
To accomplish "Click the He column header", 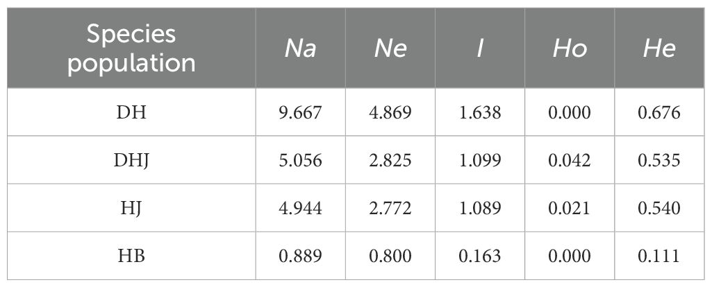I will pyautogui.click(x=659, y=49).
